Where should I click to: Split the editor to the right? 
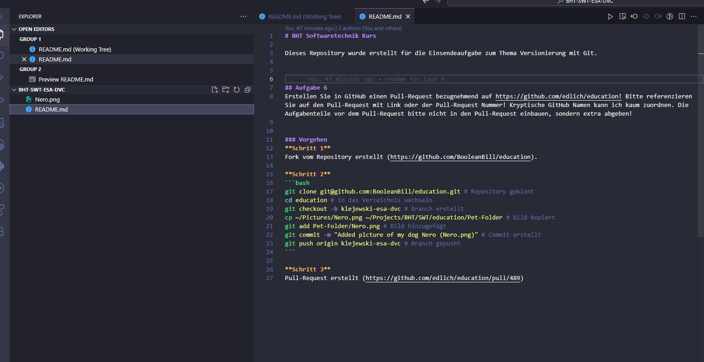pyautogui.click(x=682, y=16)
